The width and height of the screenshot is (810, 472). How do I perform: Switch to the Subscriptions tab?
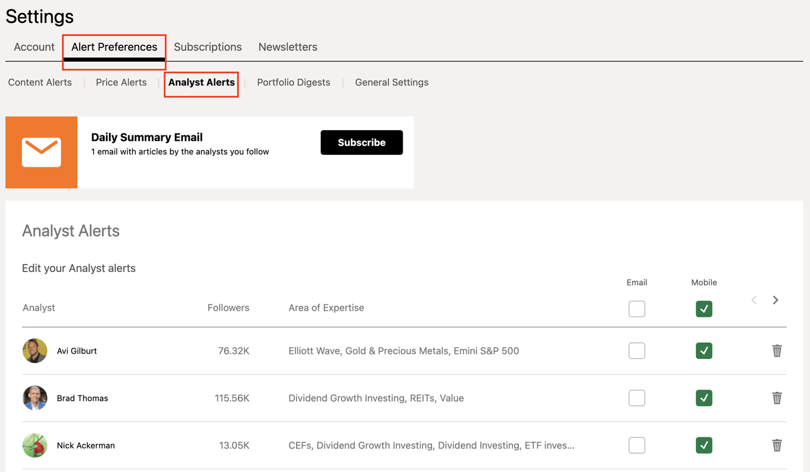pyautogui.click(x=208, y=46)
